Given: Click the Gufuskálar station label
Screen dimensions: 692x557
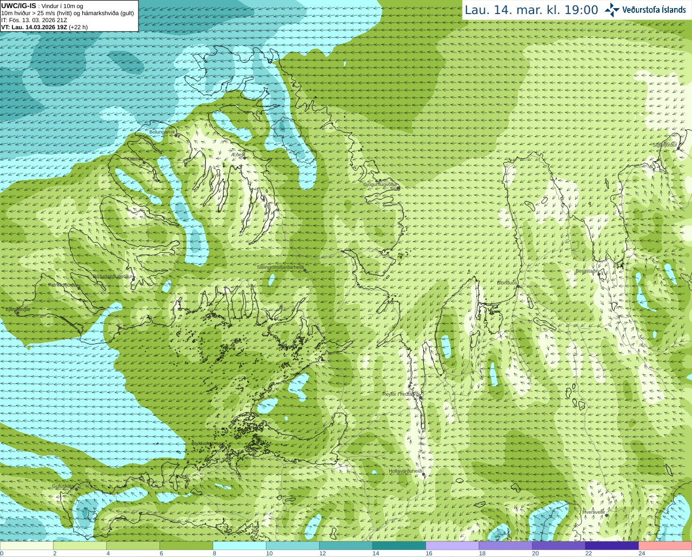Looking at the screenshot, I should pos(63,486).
